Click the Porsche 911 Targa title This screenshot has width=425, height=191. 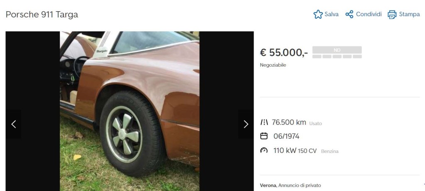[42, 15]
